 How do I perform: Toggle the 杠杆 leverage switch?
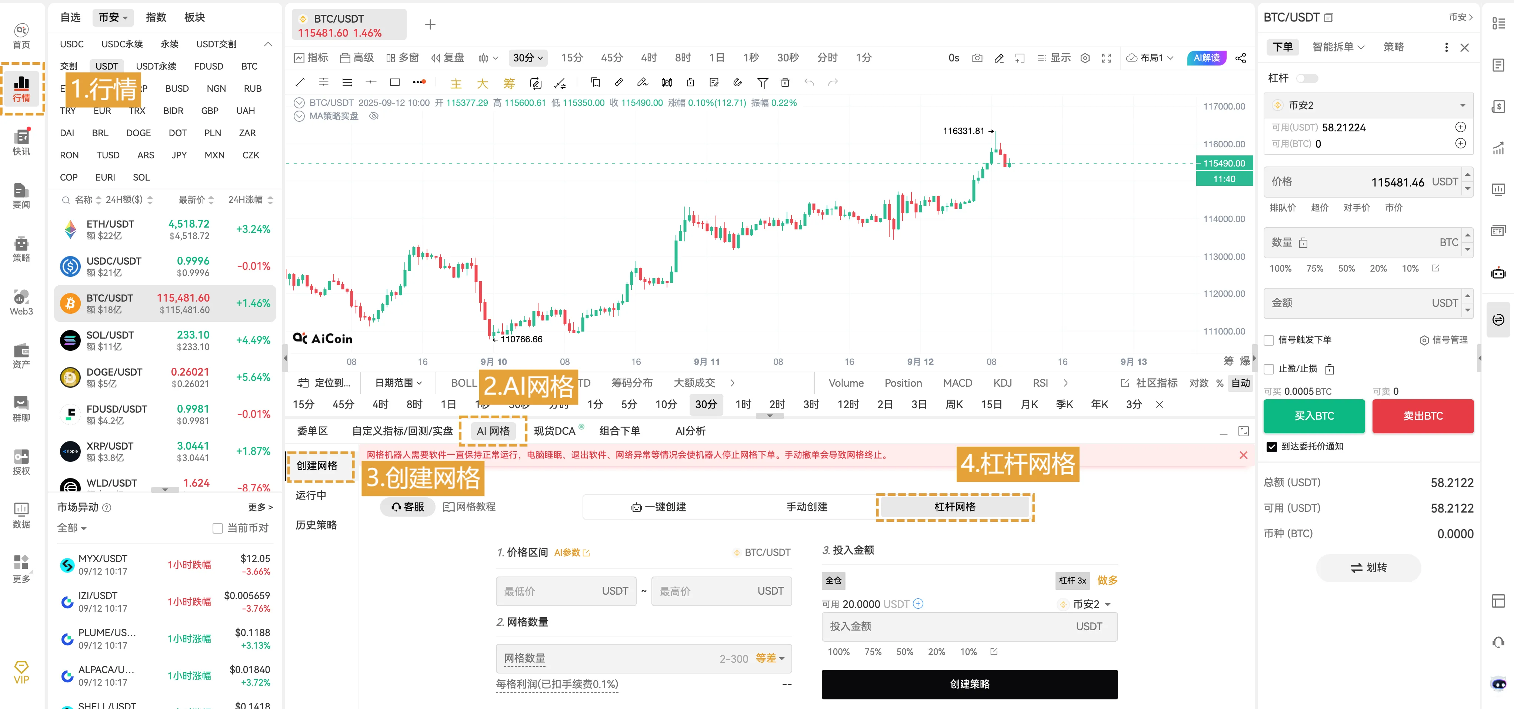(x=1307, y=78)
